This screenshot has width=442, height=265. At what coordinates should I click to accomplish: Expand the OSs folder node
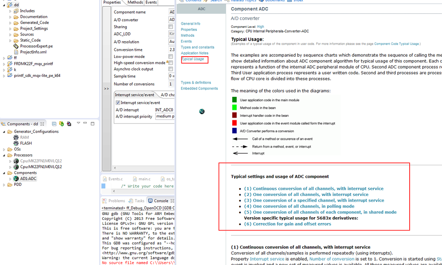(x=4, y=150)
